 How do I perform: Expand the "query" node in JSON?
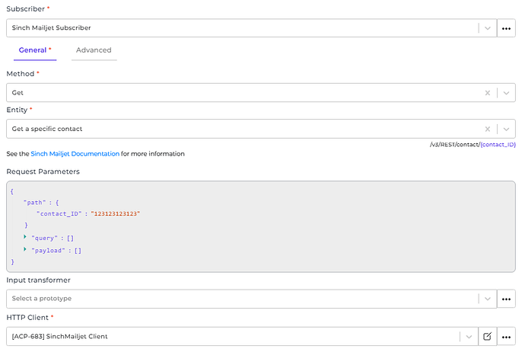(x=25, y=237)
